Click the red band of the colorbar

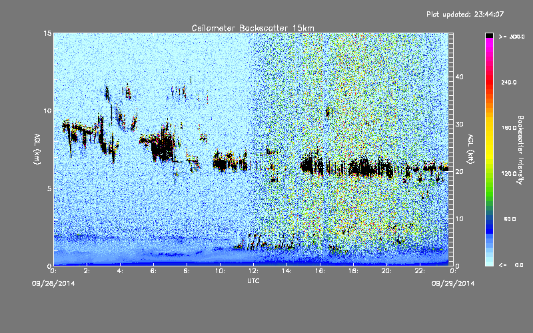point(489,83)
